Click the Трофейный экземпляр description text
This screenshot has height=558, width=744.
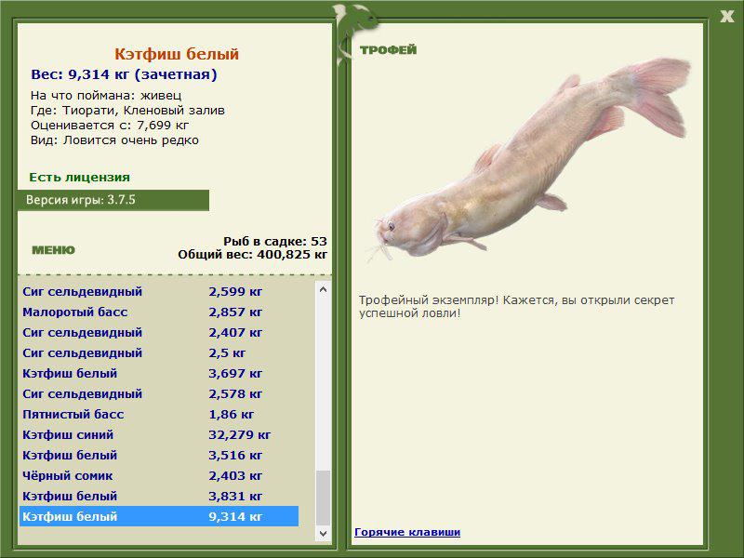click(516, 307)
